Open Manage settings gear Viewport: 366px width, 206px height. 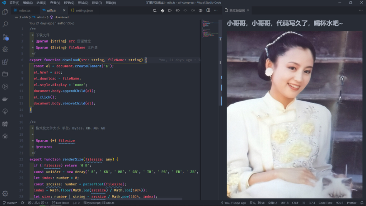click(x=5, y=194)
